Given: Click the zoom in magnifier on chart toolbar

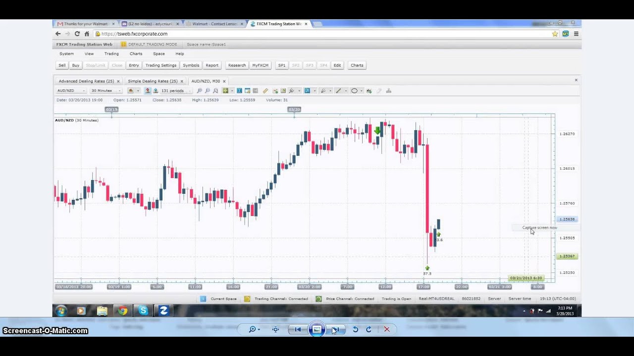Looking at the screenshot, I should [200, 91].
